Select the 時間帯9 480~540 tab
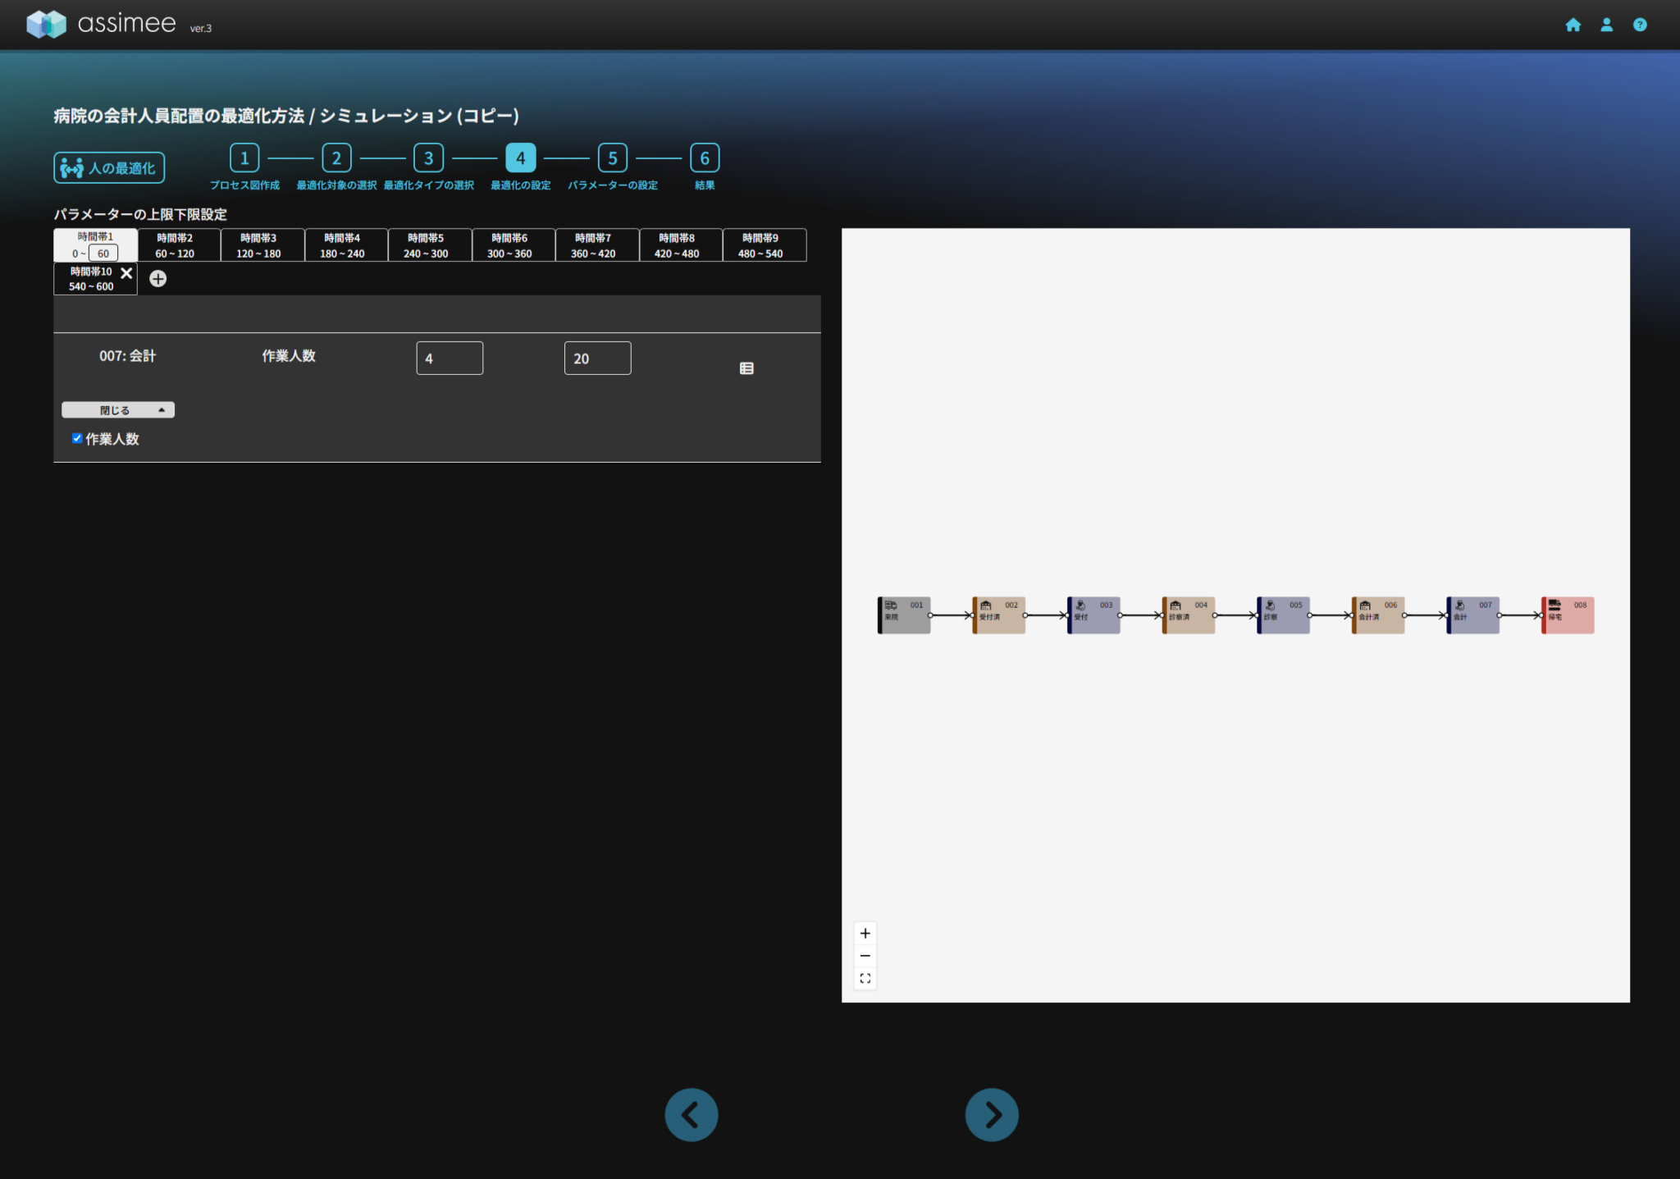Viewport: 1680px width, 1179px height. click(x=760, y=245)
